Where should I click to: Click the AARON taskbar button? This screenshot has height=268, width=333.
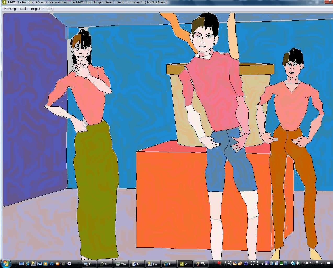pyautogui.click(x=185, y=264)
